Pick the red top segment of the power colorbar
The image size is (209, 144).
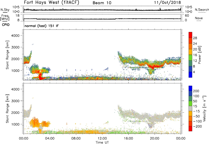click(190, 35)
